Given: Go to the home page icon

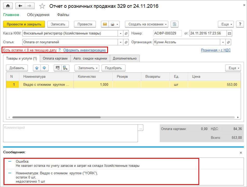Looking at the screenshot, I should pyautogui.click(x=8, y=6).
